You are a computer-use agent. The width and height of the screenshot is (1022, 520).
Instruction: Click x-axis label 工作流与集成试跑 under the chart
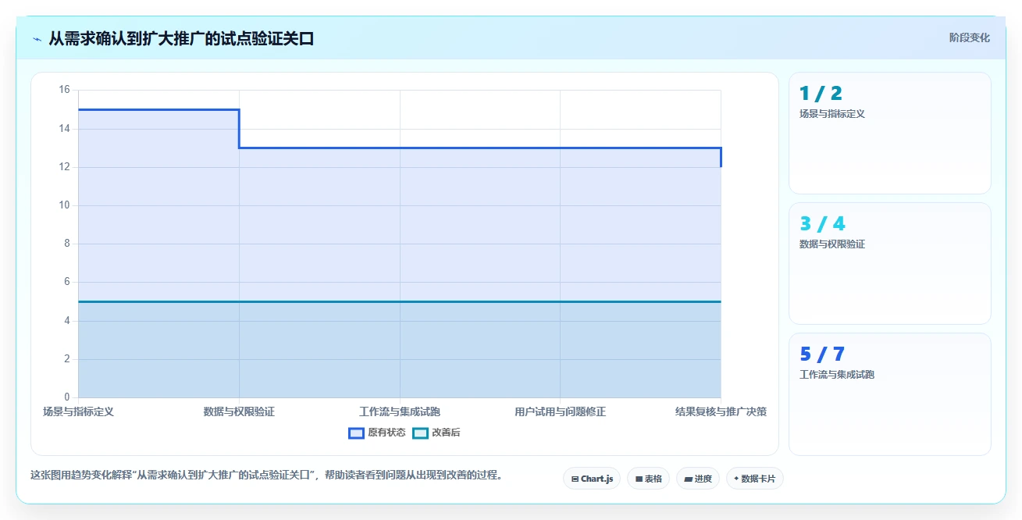(400, 411)
